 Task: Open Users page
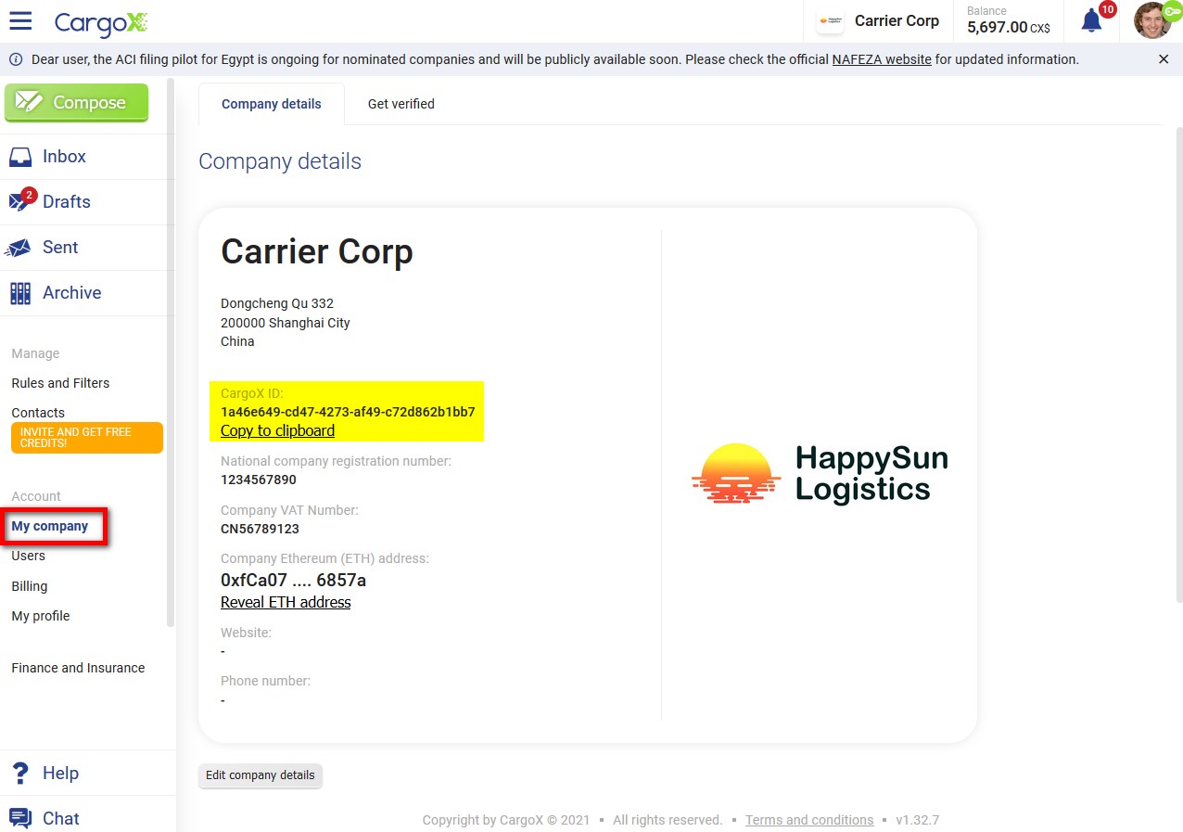click(x=28, y=556)
